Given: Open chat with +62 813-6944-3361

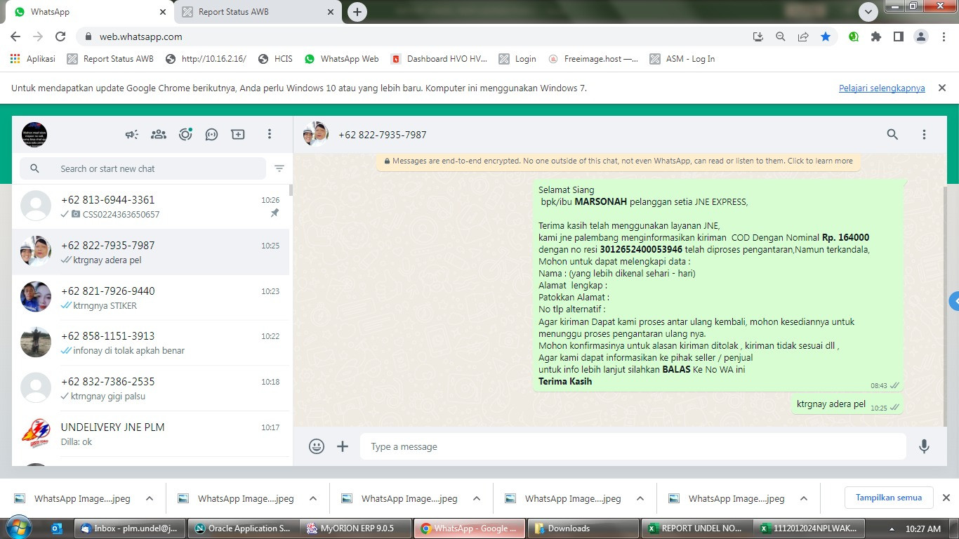Looking at the screenshot, I should (x=151, y=206).
